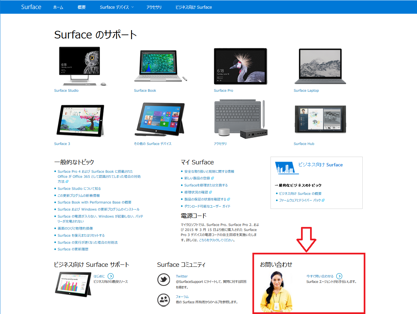
Task: Open the Surface 3 text link
Action: coord(62,144)
